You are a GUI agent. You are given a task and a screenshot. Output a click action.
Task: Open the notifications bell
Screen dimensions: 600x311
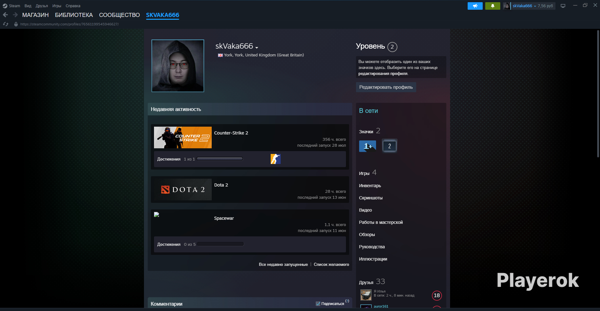click(493, 6)
